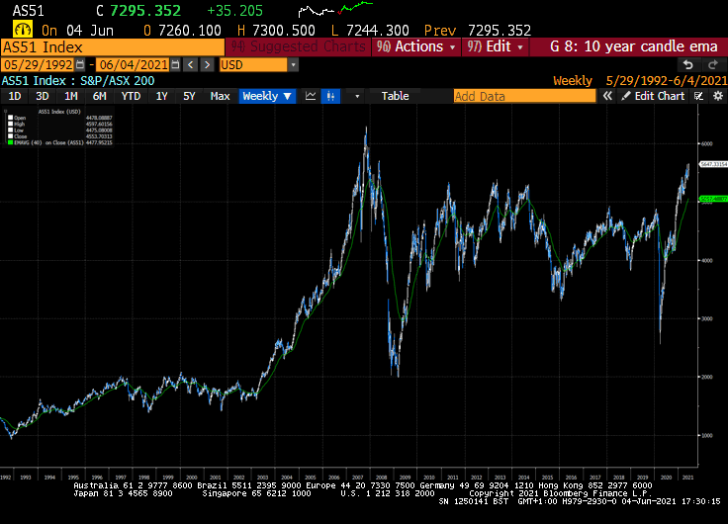Click the 2000 Y-axis level label
The height and width of the screenshot is (524, 728).
707,377
